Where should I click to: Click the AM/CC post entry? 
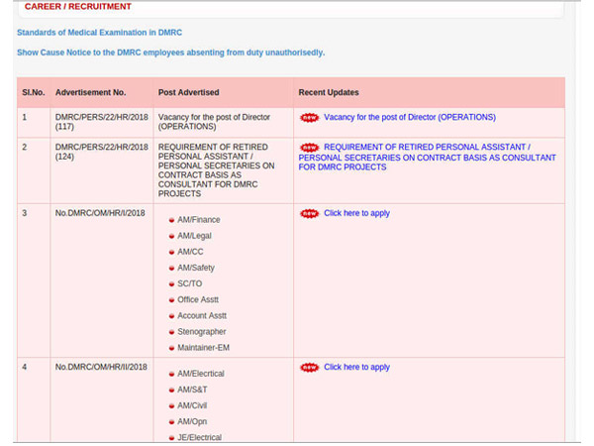[190, 252]
